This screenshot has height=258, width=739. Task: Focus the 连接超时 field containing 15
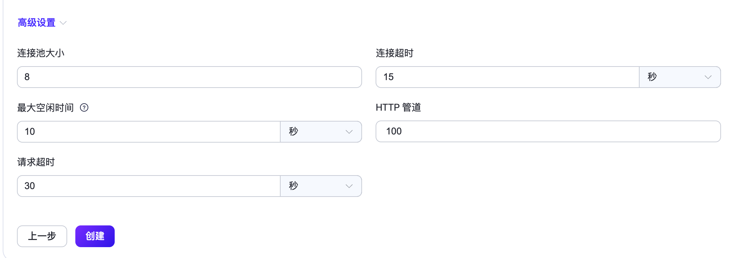[x=507, y=77]
